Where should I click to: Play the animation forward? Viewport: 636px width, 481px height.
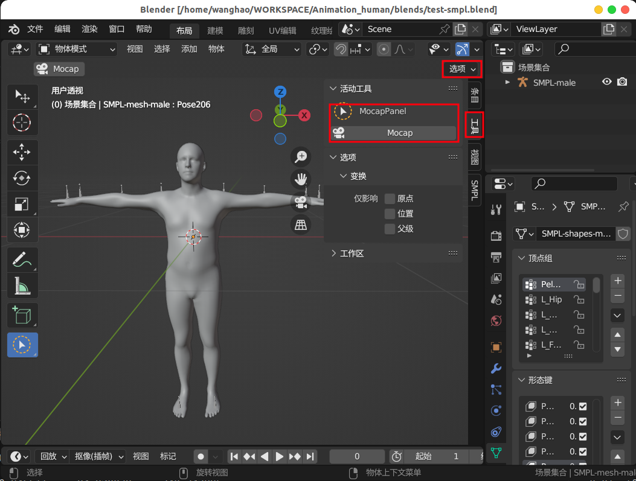click(x=280, y=457)
